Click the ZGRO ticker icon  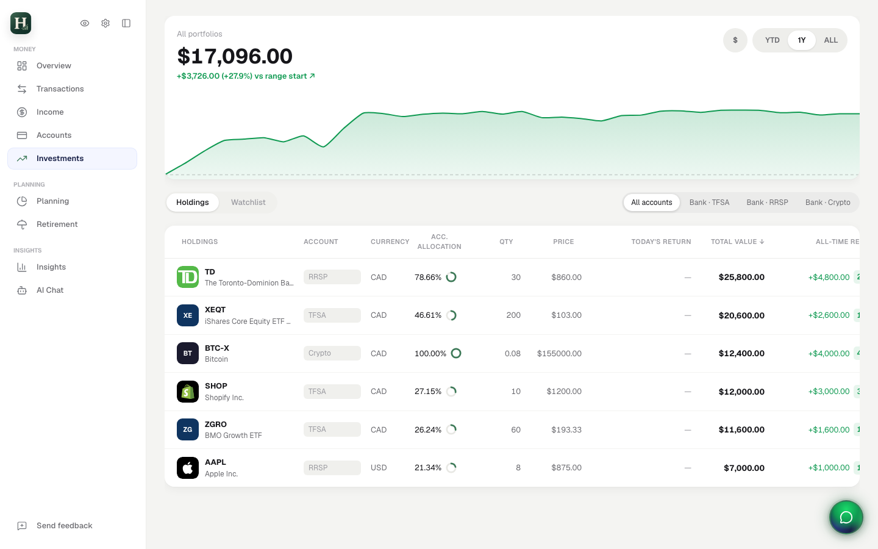[x=188, y=429]
